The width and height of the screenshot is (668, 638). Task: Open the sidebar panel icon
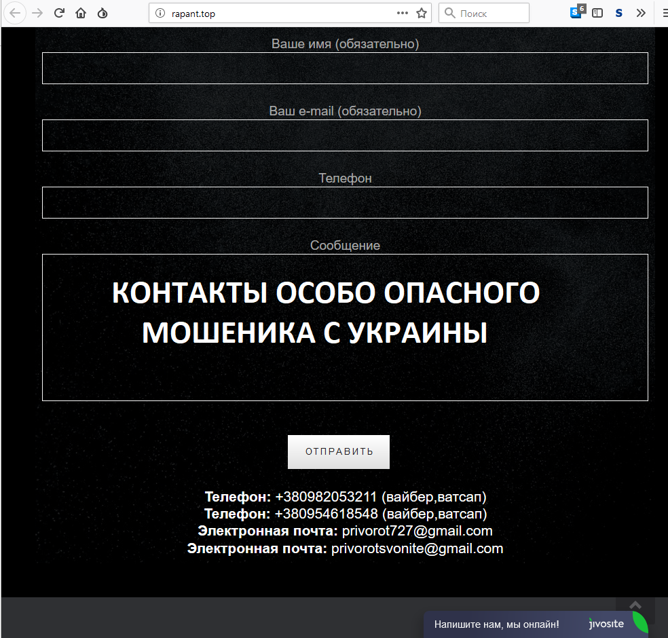(x=597, y=13)
